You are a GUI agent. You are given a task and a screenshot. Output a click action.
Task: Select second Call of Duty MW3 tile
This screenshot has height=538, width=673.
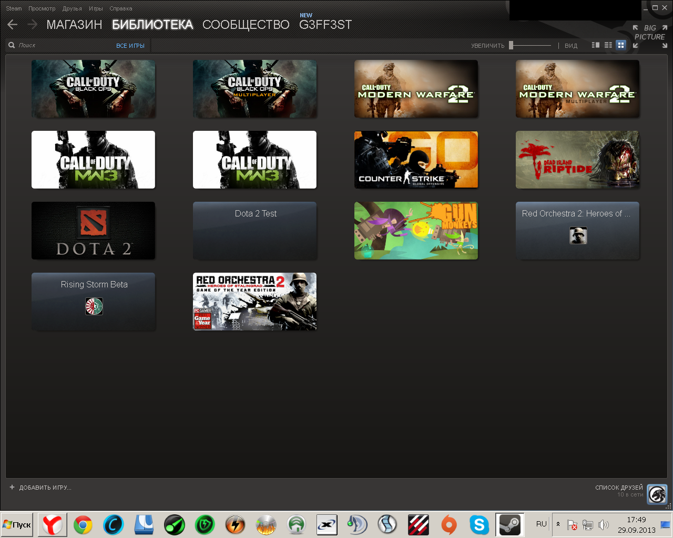pos(254,160)
